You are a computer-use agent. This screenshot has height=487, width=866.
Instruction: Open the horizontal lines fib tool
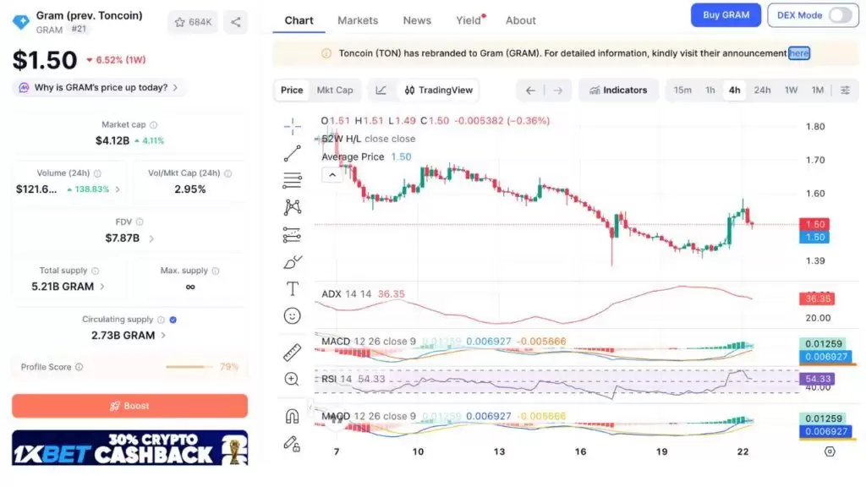[x=292, y=180]
